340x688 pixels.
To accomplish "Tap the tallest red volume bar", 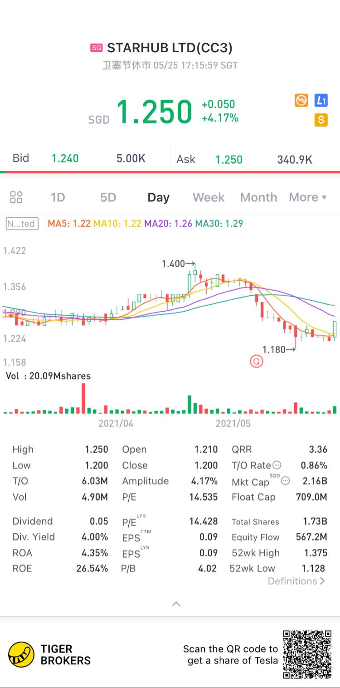I will [83, 398].
